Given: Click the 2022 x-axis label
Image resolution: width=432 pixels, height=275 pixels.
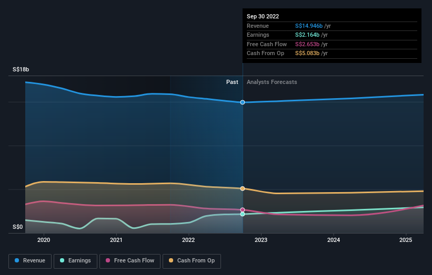Looking at the screenshot, I should 188,240.
